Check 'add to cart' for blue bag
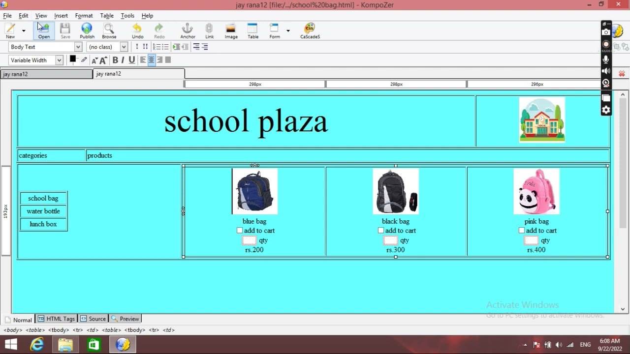The image size is (630, 354). tap(240, 231)
